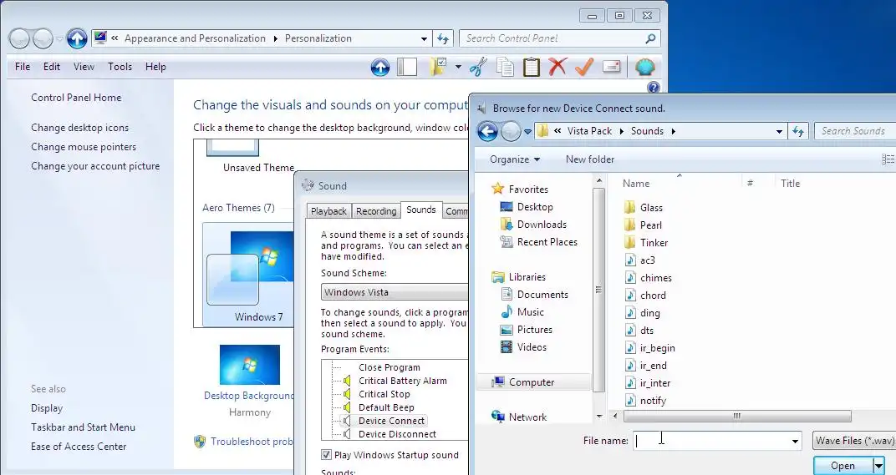Click the blue Up button beside the address bar
The width and height of the screenshot is (896, 475).
[77, 38]
